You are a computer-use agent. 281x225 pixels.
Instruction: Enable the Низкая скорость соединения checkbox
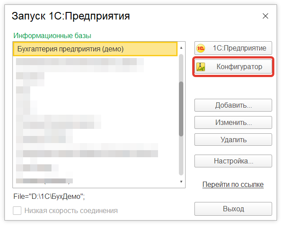(x=17, y=211)
